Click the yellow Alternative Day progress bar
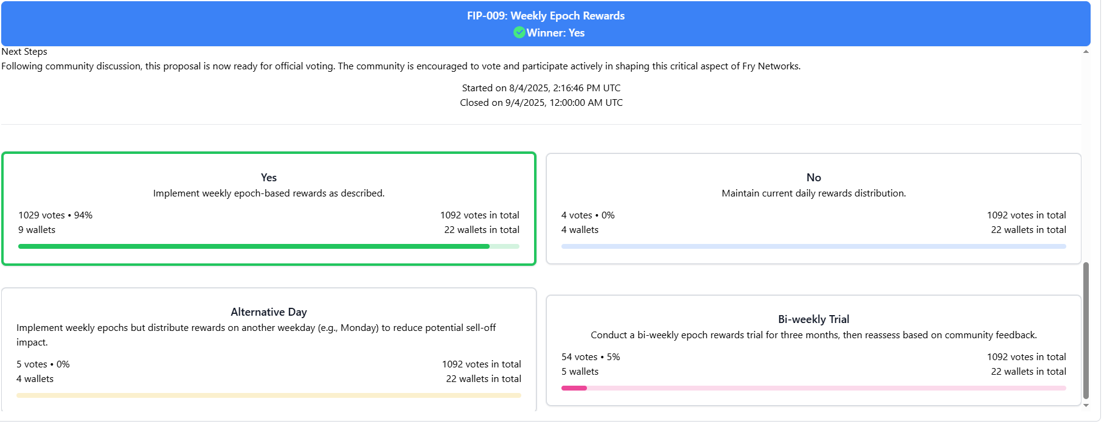 269,395
